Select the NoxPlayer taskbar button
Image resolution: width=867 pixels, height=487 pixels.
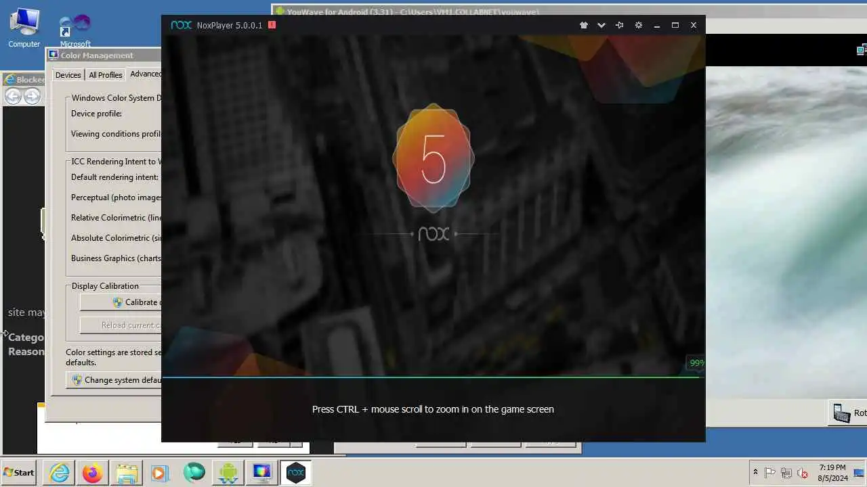click(296, 473)
